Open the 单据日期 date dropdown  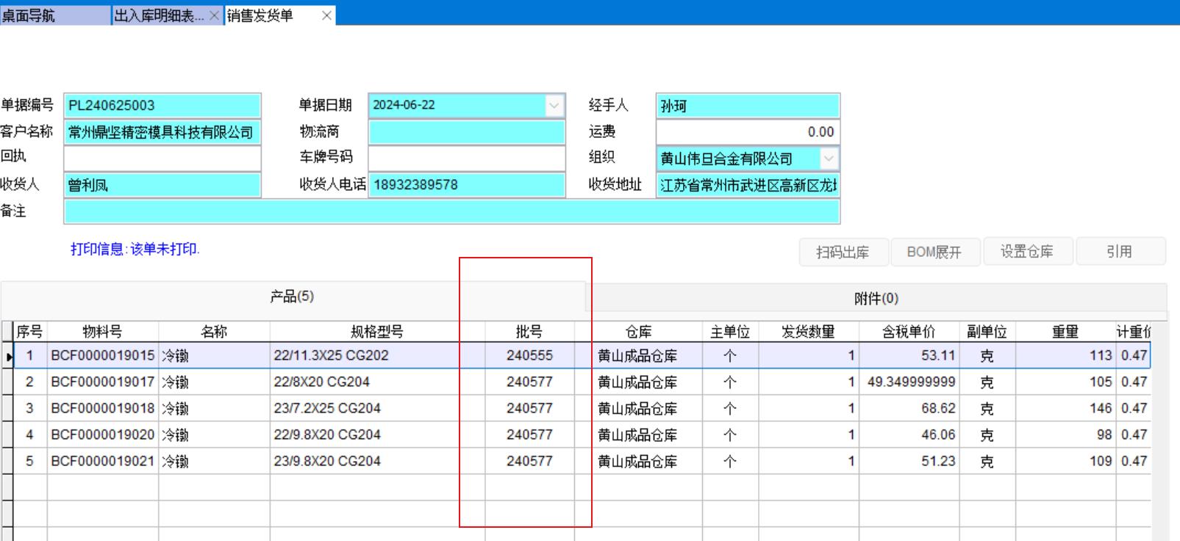(554, 106)
